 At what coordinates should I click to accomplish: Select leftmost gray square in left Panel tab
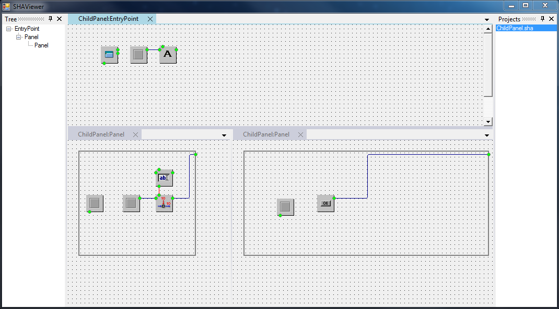(95, 203)
